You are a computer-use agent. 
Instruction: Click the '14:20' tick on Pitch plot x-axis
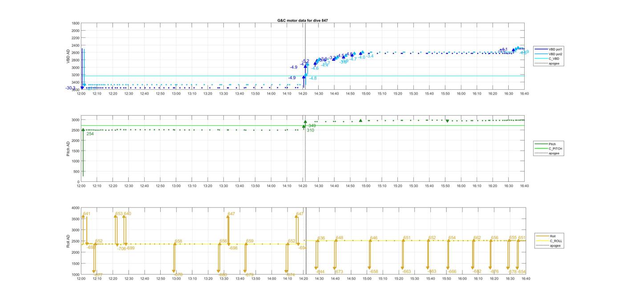[x=303, y=186]
